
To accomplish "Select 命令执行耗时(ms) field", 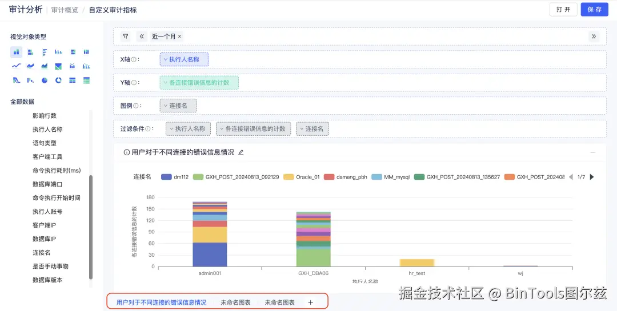I will point(57,170).
